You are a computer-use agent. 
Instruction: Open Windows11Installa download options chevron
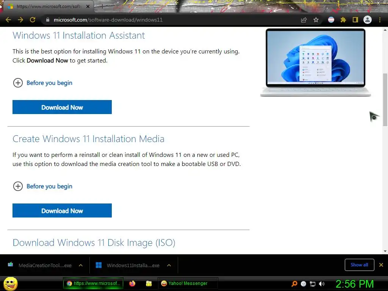tap(169, 265)
